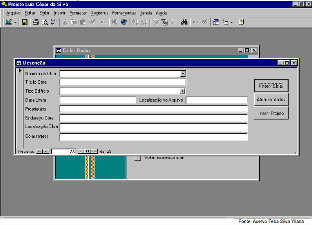Click the Inserir Obra button
Viewport: 312px width, 225px height.
tap(271, 86)
